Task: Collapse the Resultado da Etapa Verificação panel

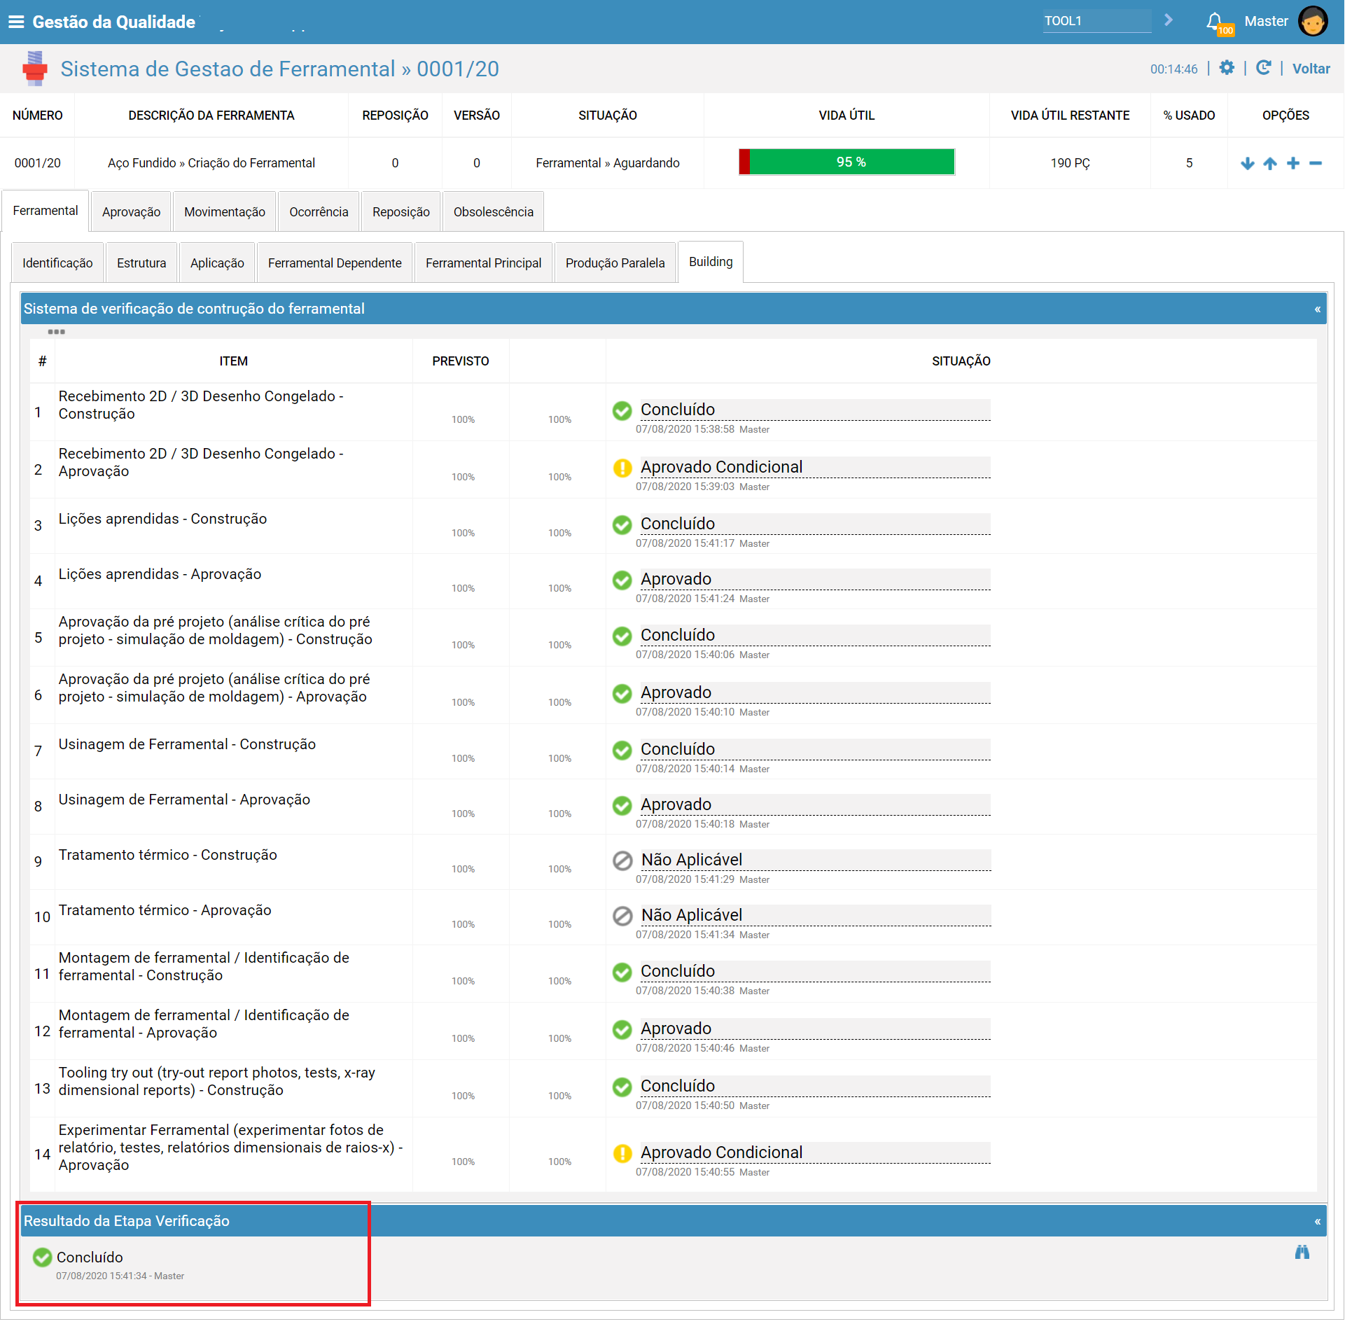Action: point(1317,1222)
